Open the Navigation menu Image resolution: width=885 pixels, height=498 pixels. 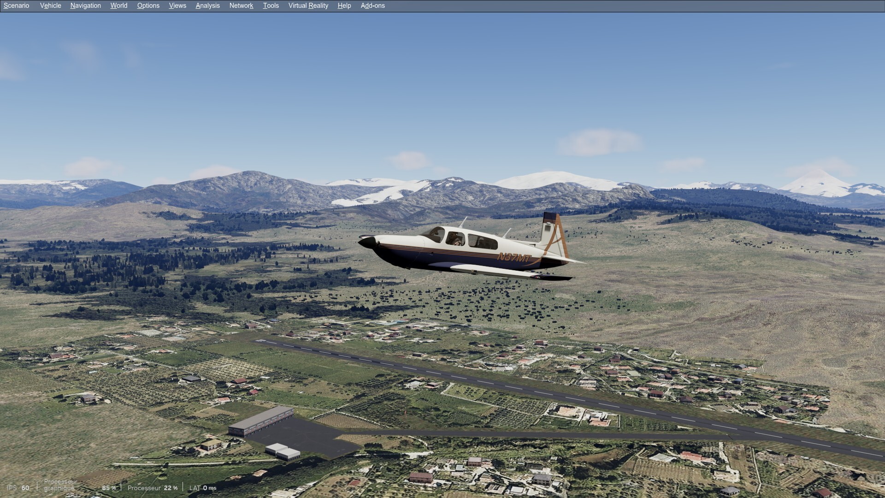tap(85, 6)
